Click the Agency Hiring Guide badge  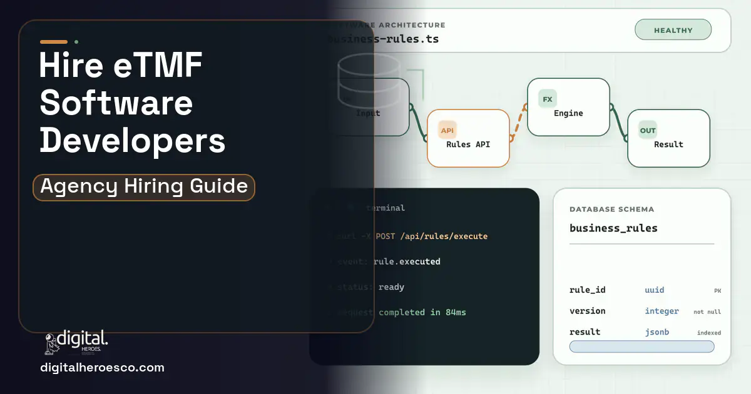(x=144, y=187)
